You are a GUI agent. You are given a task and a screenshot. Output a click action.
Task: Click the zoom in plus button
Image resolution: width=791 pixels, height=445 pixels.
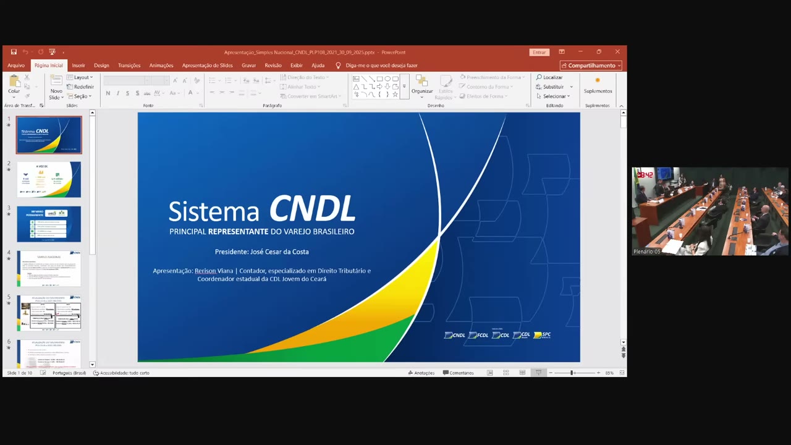[598, 373]
